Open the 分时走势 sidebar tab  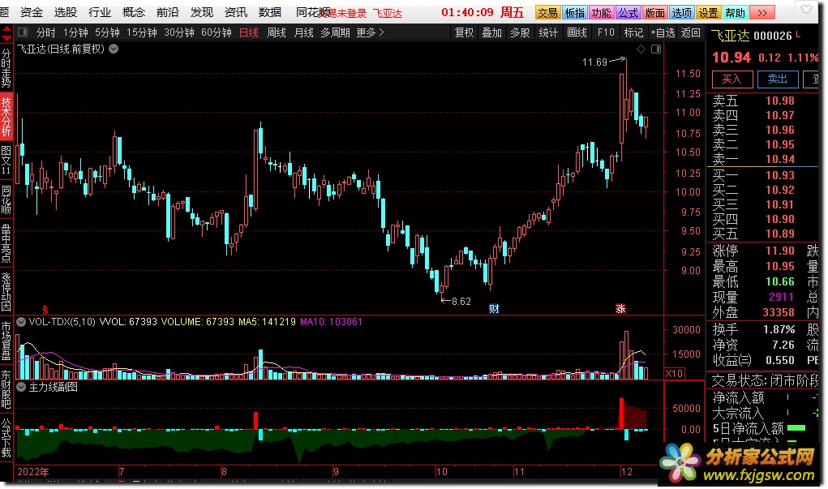(6, 69)
